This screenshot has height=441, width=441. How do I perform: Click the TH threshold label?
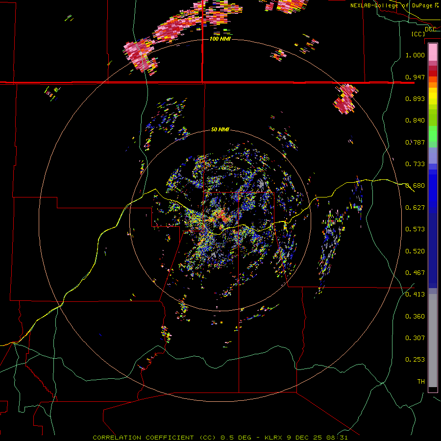(421, 382)
